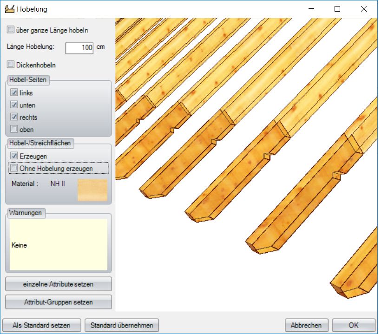Click the 'Warnungen' group title
The width and height of the screenshot is (388, 334).
25,213
